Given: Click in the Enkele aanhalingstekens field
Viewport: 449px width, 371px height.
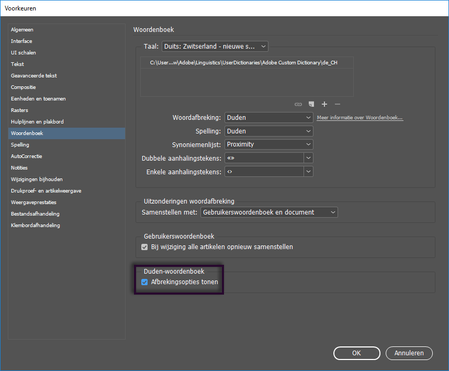Looking at the screenshot, I should (x=264, y=172).
